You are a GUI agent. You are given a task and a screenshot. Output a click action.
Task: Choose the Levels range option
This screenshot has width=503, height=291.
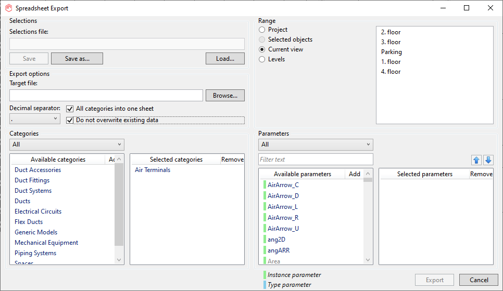pyautogui.click(x=262, y=59)
